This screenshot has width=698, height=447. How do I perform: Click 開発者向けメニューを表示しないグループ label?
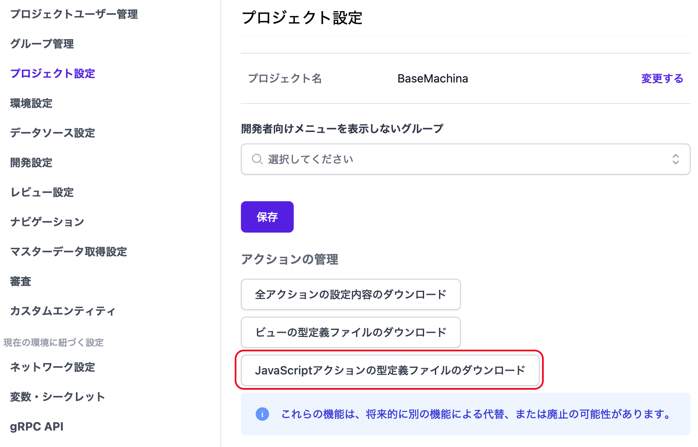(342, 129)
